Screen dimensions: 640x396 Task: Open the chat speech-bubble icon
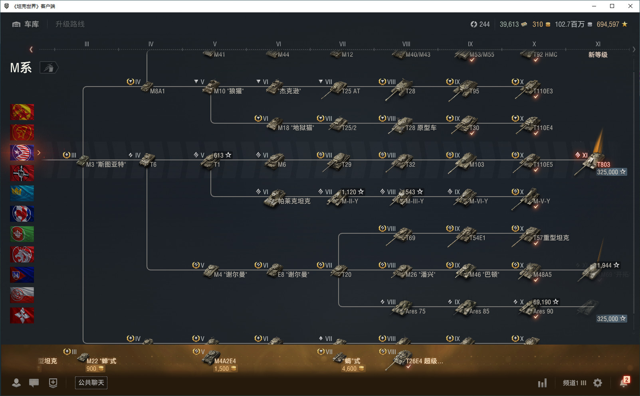[34, 383]
